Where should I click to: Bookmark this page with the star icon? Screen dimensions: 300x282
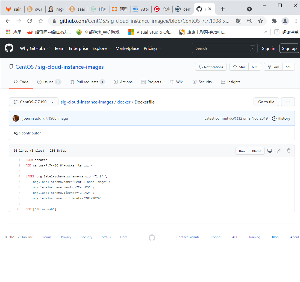260,21
